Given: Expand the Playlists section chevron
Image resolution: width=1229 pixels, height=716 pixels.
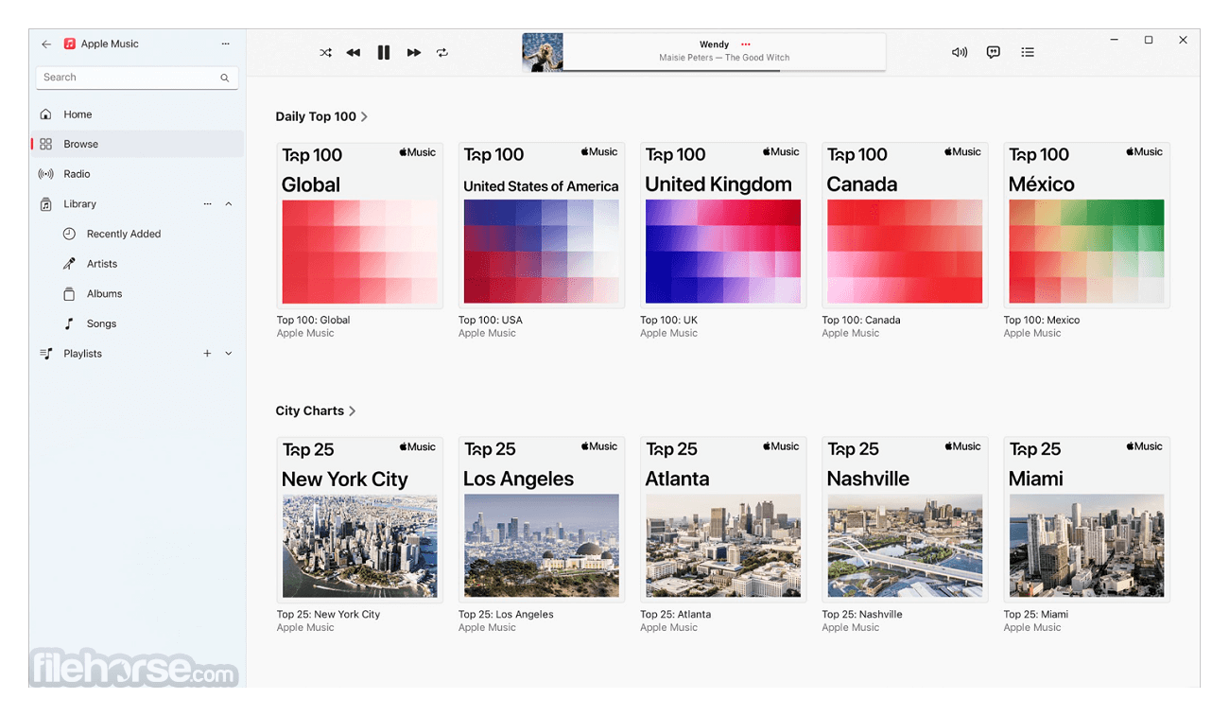Looking at the screenshot, I should pos(229,354).
